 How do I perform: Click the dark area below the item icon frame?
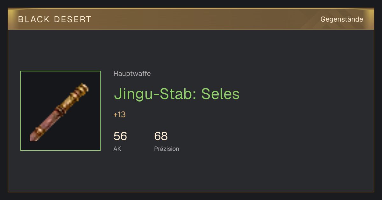coord(60,171)
